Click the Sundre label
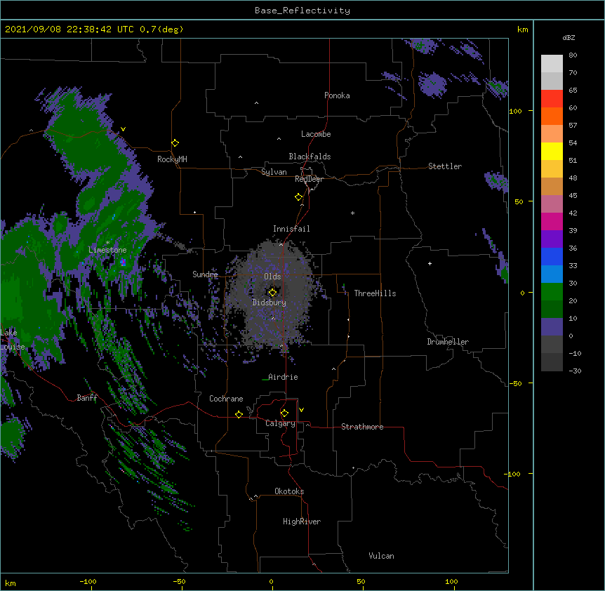 (x=205, y=274)
